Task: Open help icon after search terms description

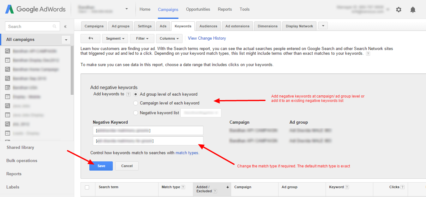Action: [x=368, y=54]
